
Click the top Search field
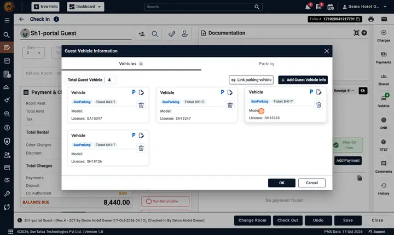(204, 7)
